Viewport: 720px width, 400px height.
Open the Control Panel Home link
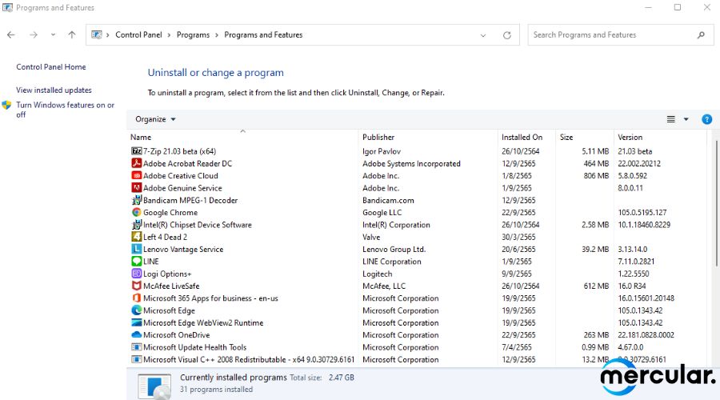click(51, 67)
